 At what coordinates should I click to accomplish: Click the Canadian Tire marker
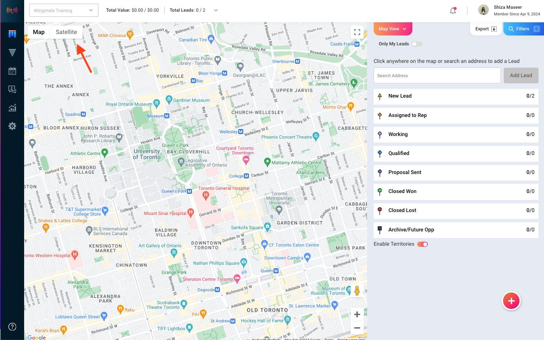[211, 39]
